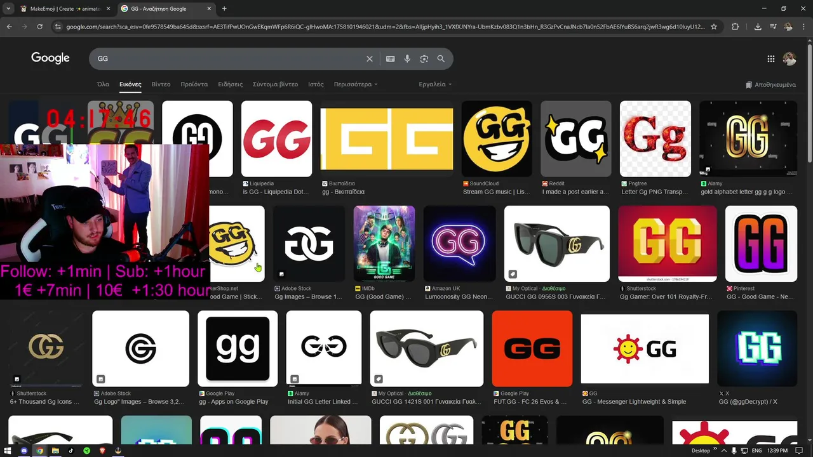Click the browser back arrow
Screen dimensions: 813x457
tap(9, 27)
